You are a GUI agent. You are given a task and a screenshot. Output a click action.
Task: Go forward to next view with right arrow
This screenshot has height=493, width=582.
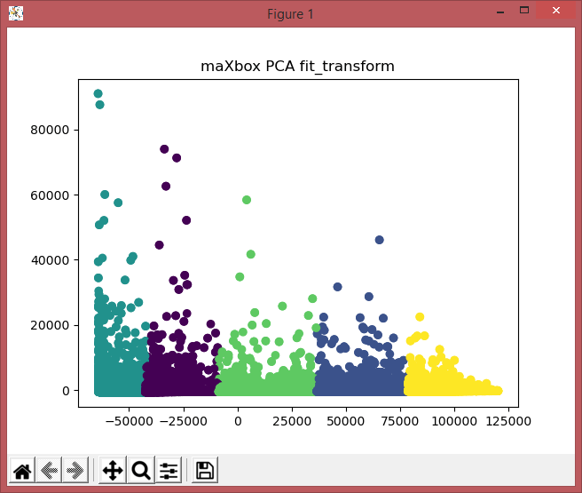point(75,471)
